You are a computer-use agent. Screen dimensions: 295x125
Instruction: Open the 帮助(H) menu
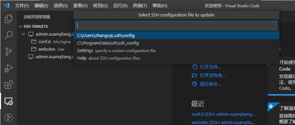[160, 6]
